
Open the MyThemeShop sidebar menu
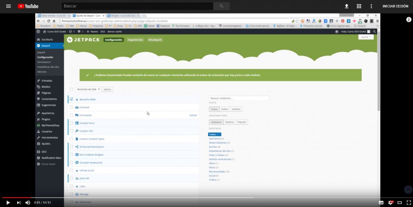click(x=50, y=126)
